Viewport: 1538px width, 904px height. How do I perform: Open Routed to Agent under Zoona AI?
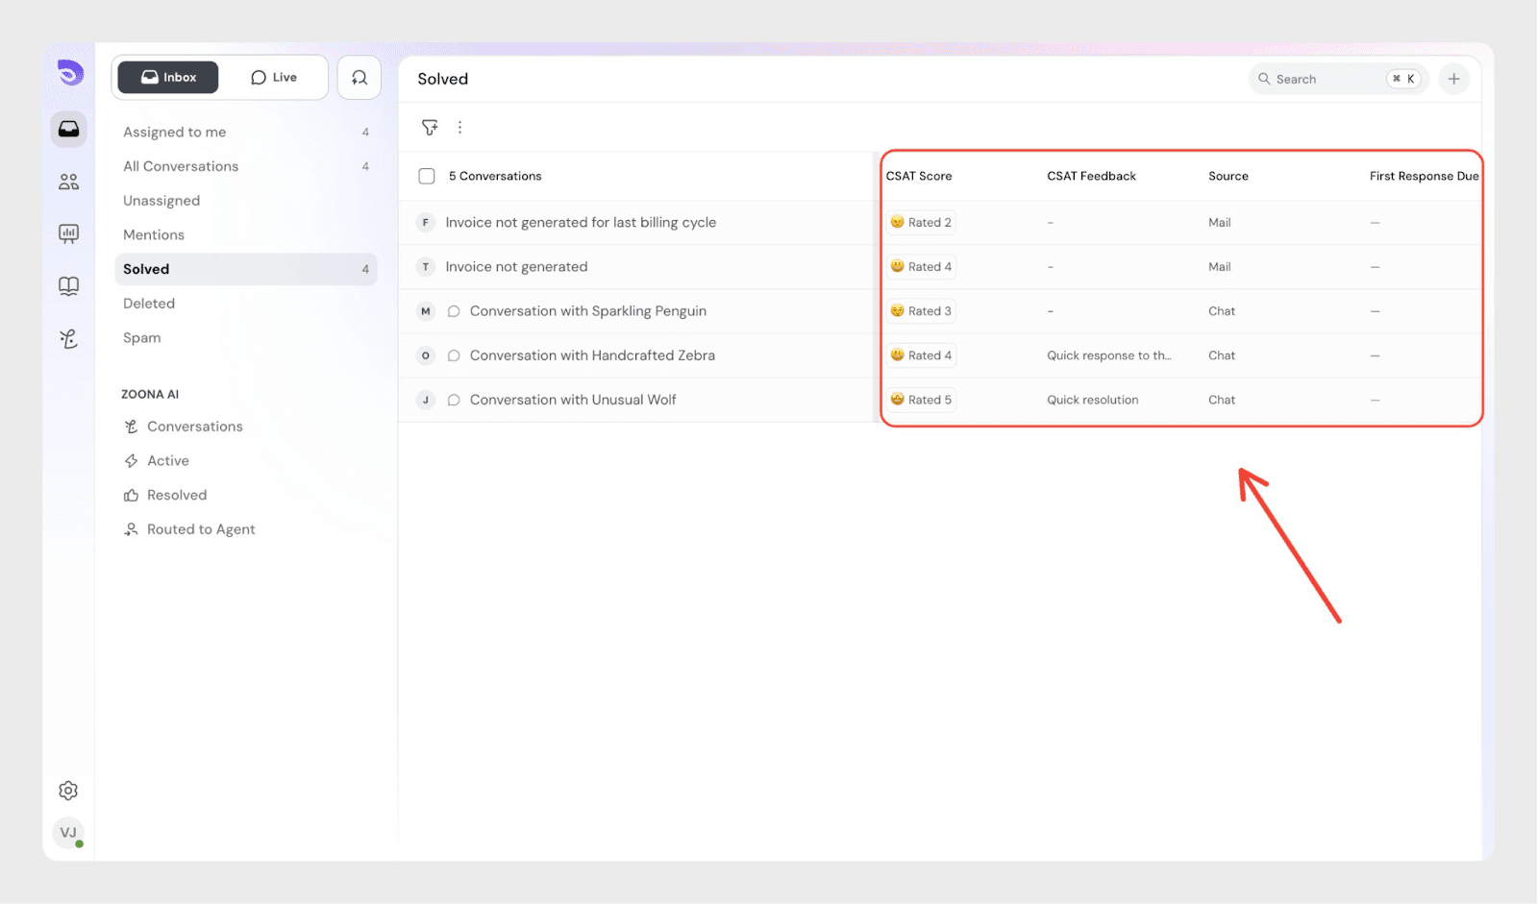coord(200,529)
